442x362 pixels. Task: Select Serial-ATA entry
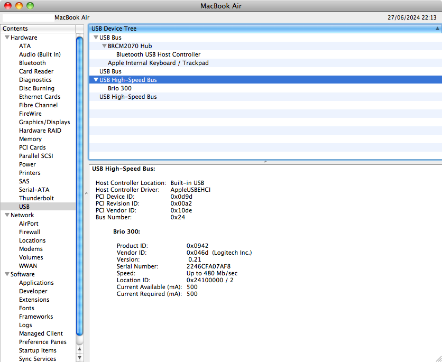(x=34, y=190)
